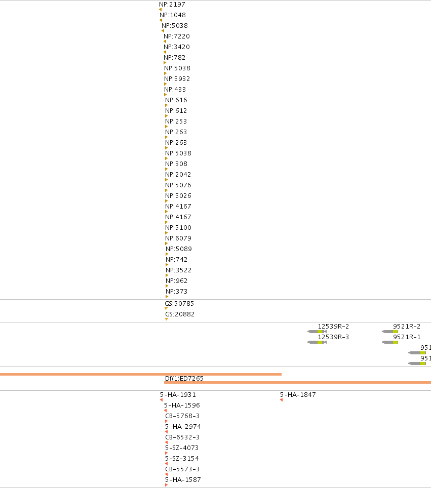Select the red marker beneath CB-5768-3

pyautogui.click(x=166, y=421)
